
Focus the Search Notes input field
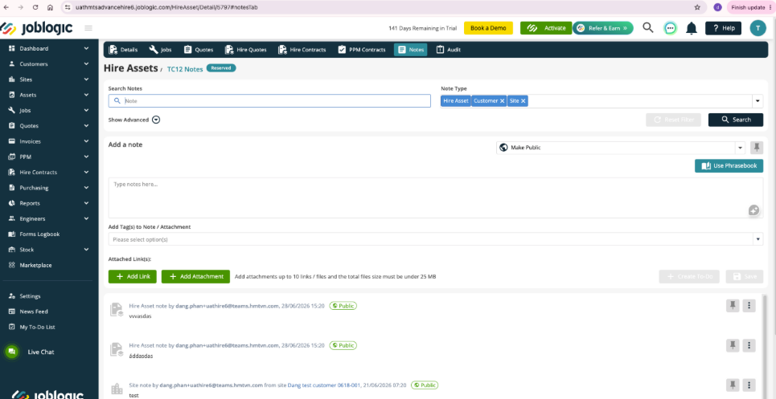(269, 100)
